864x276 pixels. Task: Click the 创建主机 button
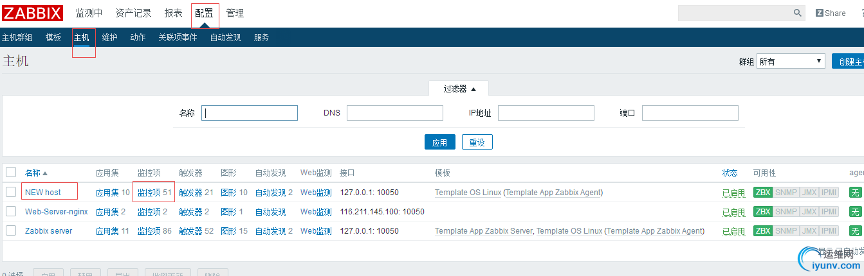[848, 62]
